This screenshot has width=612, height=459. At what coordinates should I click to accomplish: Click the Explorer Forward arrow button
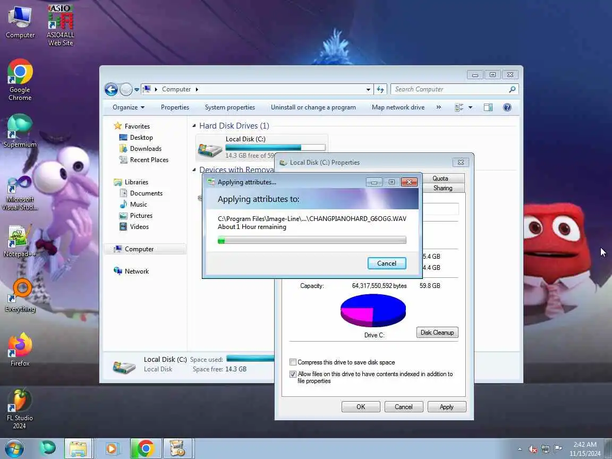pyautogui.click(x=126, y=89)
